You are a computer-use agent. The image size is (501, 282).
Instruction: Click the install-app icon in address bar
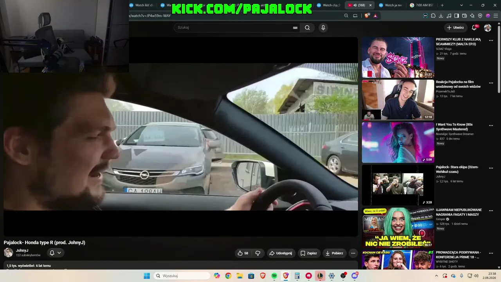coord(355,16)
